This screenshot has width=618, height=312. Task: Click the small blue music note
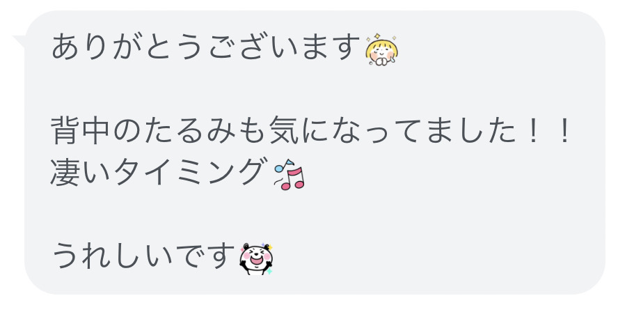(284, 166)
